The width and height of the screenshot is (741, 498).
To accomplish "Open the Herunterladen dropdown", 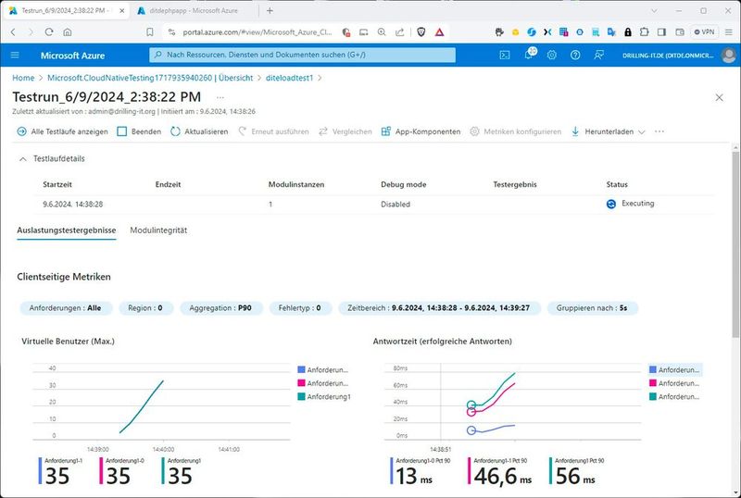I will pyautogui.click(x=608, y=131).
